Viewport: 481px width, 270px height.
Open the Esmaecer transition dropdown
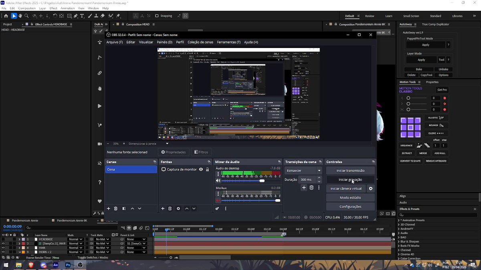click(303, 170)
